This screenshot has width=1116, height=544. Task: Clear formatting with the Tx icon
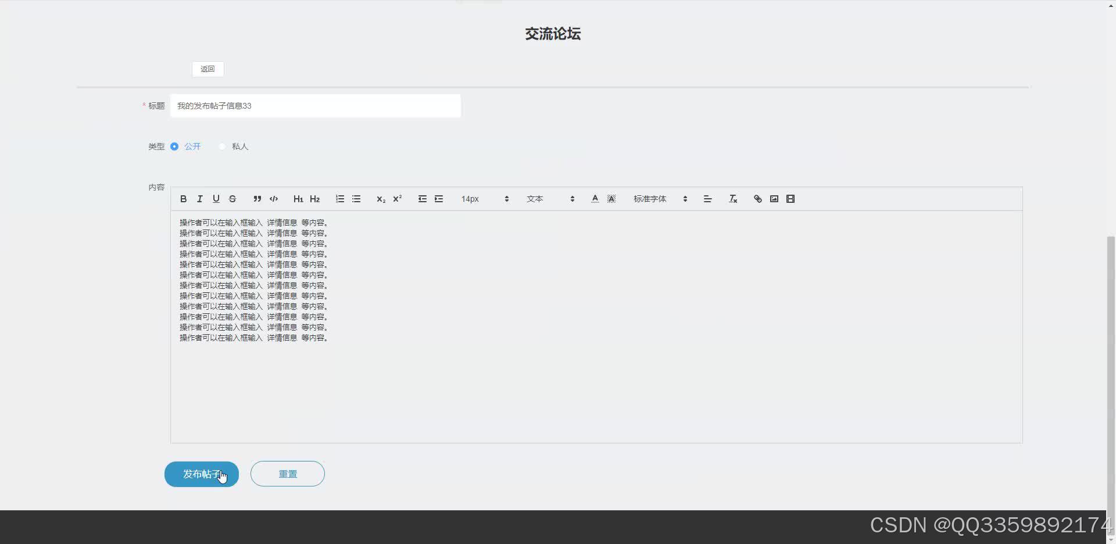[733, 199]
